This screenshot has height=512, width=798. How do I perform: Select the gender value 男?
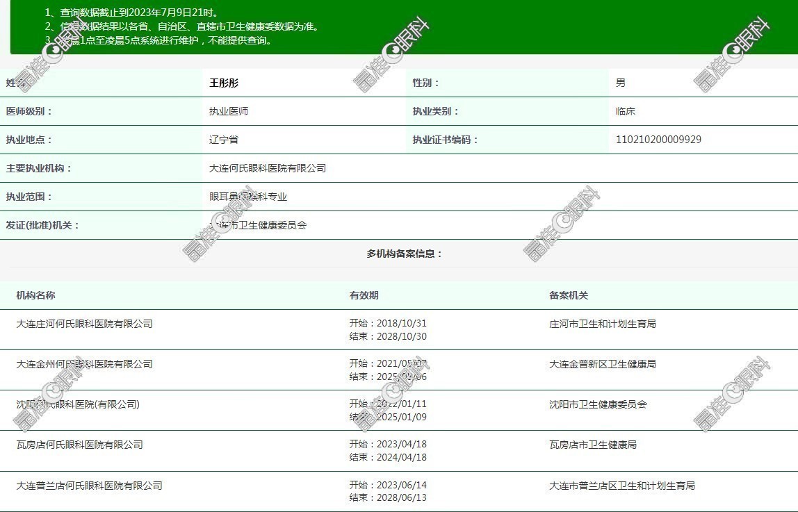(620, 83)
